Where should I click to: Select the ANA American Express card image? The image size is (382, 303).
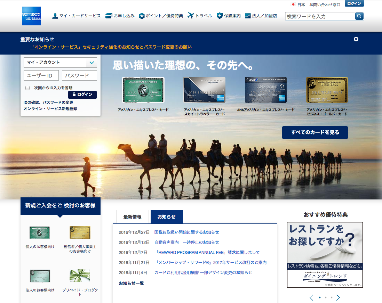pyautogui.click(x=266, y=90)
